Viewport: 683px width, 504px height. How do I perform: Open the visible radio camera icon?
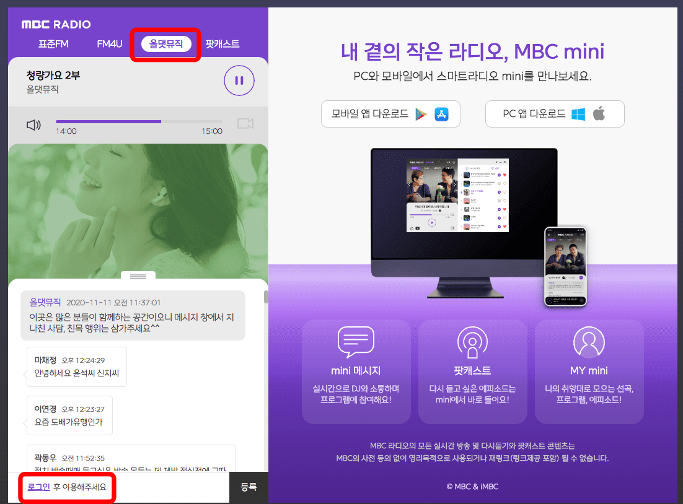245,124
